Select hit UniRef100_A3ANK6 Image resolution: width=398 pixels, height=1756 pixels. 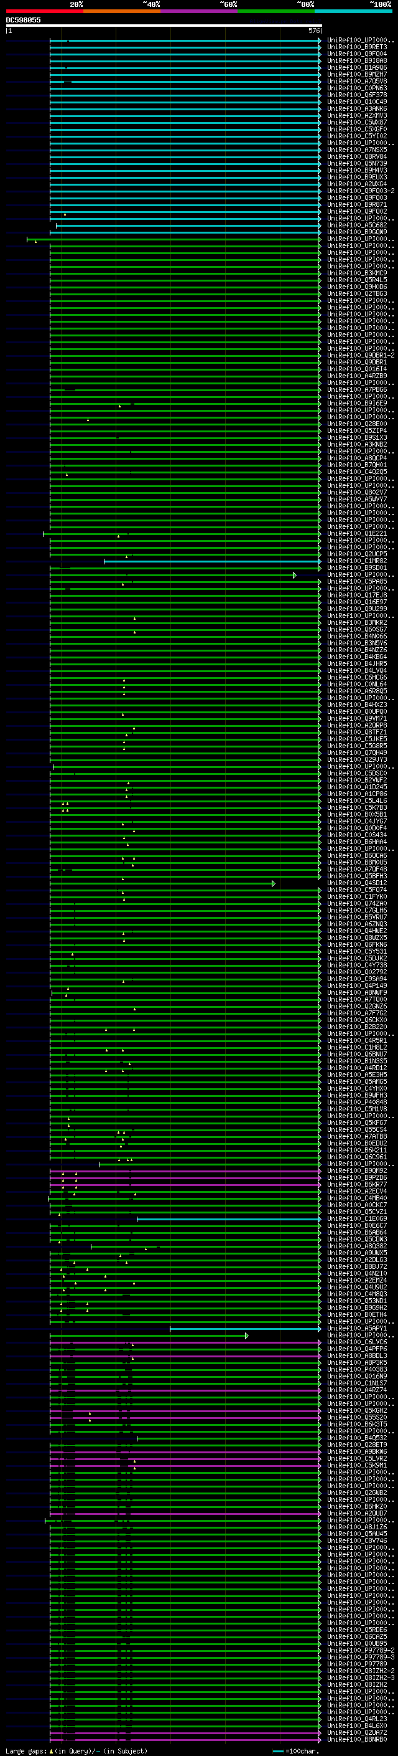[x=357, y=108]
